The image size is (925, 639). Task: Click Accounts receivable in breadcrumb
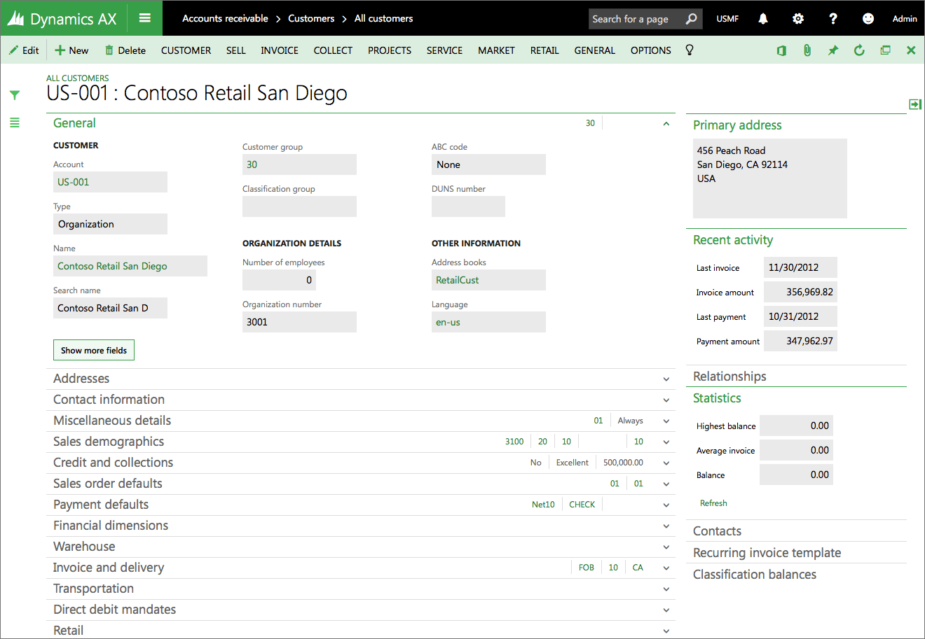(x=225, y=18)
